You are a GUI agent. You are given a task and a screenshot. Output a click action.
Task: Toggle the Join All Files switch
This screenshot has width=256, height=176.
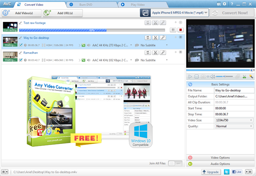[175, 163]
